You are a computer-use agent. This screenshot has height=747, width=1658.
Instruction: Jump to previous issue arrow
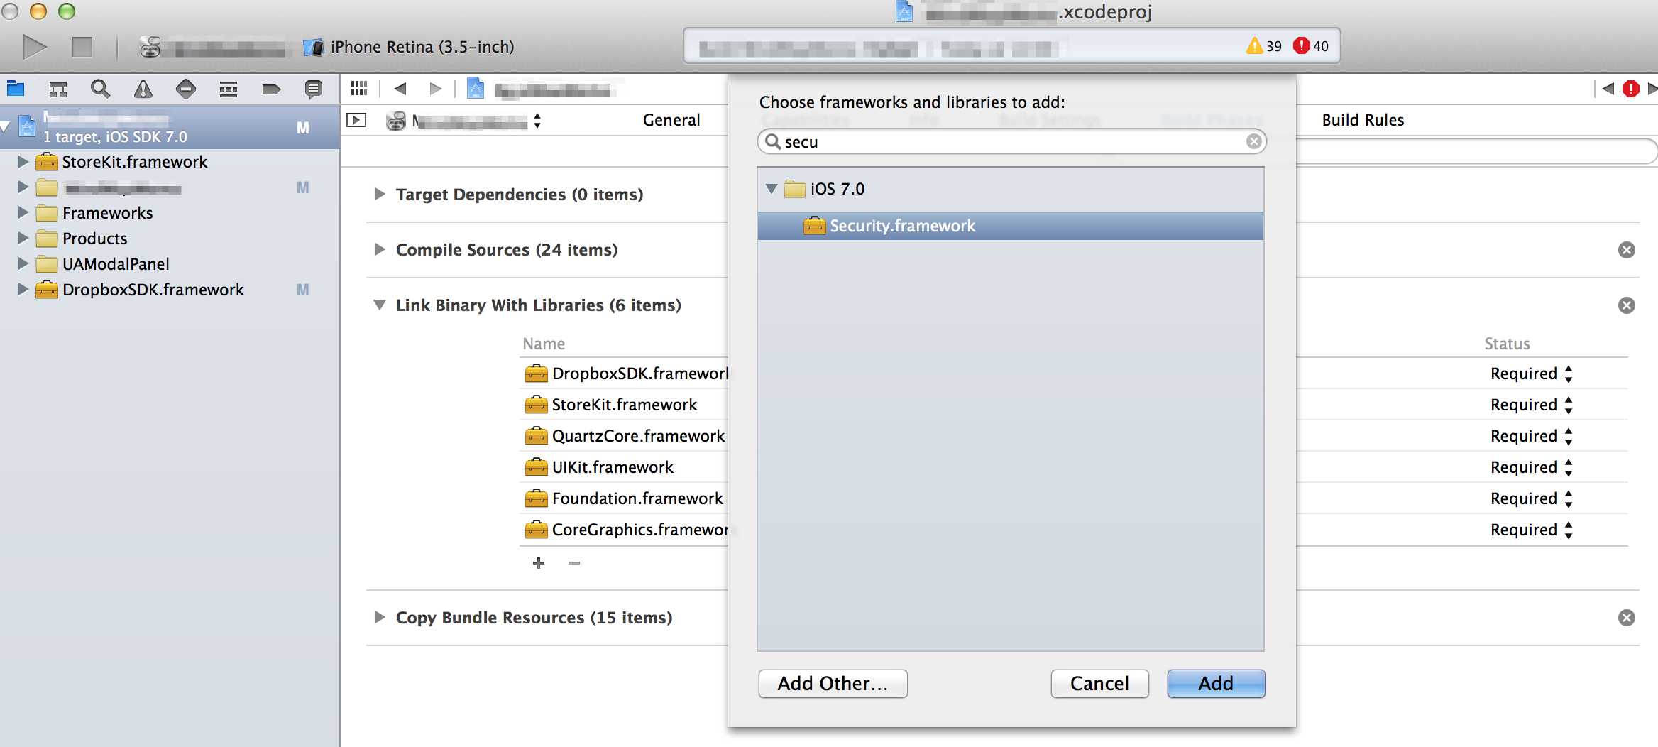pyautogui.click(x=1608, y=89)
